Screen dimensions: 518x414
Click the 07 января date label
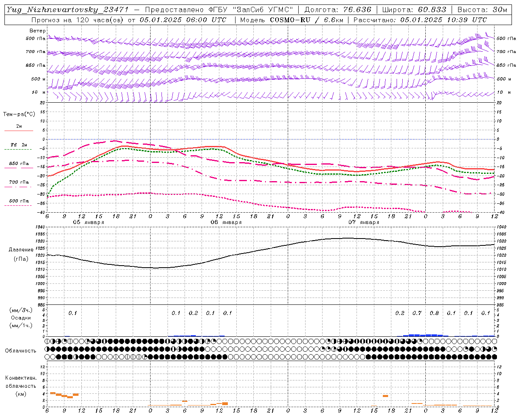[363, 222]
